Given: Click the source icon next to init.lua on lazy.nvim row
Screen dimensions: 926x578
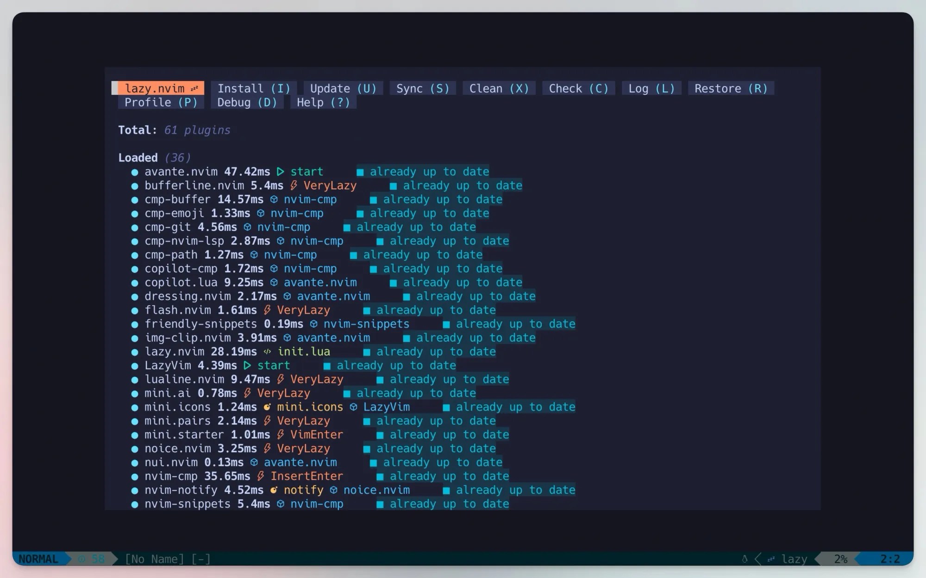Looking at the screenshot, I should (268, 351).
